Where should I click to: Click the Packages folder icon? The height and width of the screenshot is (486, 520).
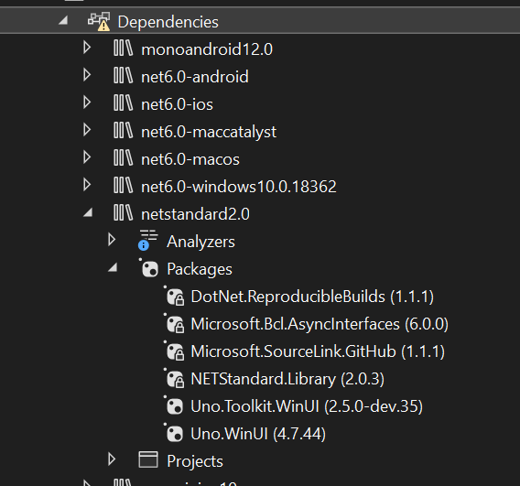coord(148,268)
